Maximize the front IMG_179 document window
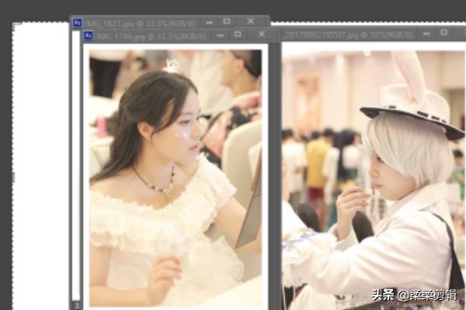466x310 pixels. pos(238,35)
